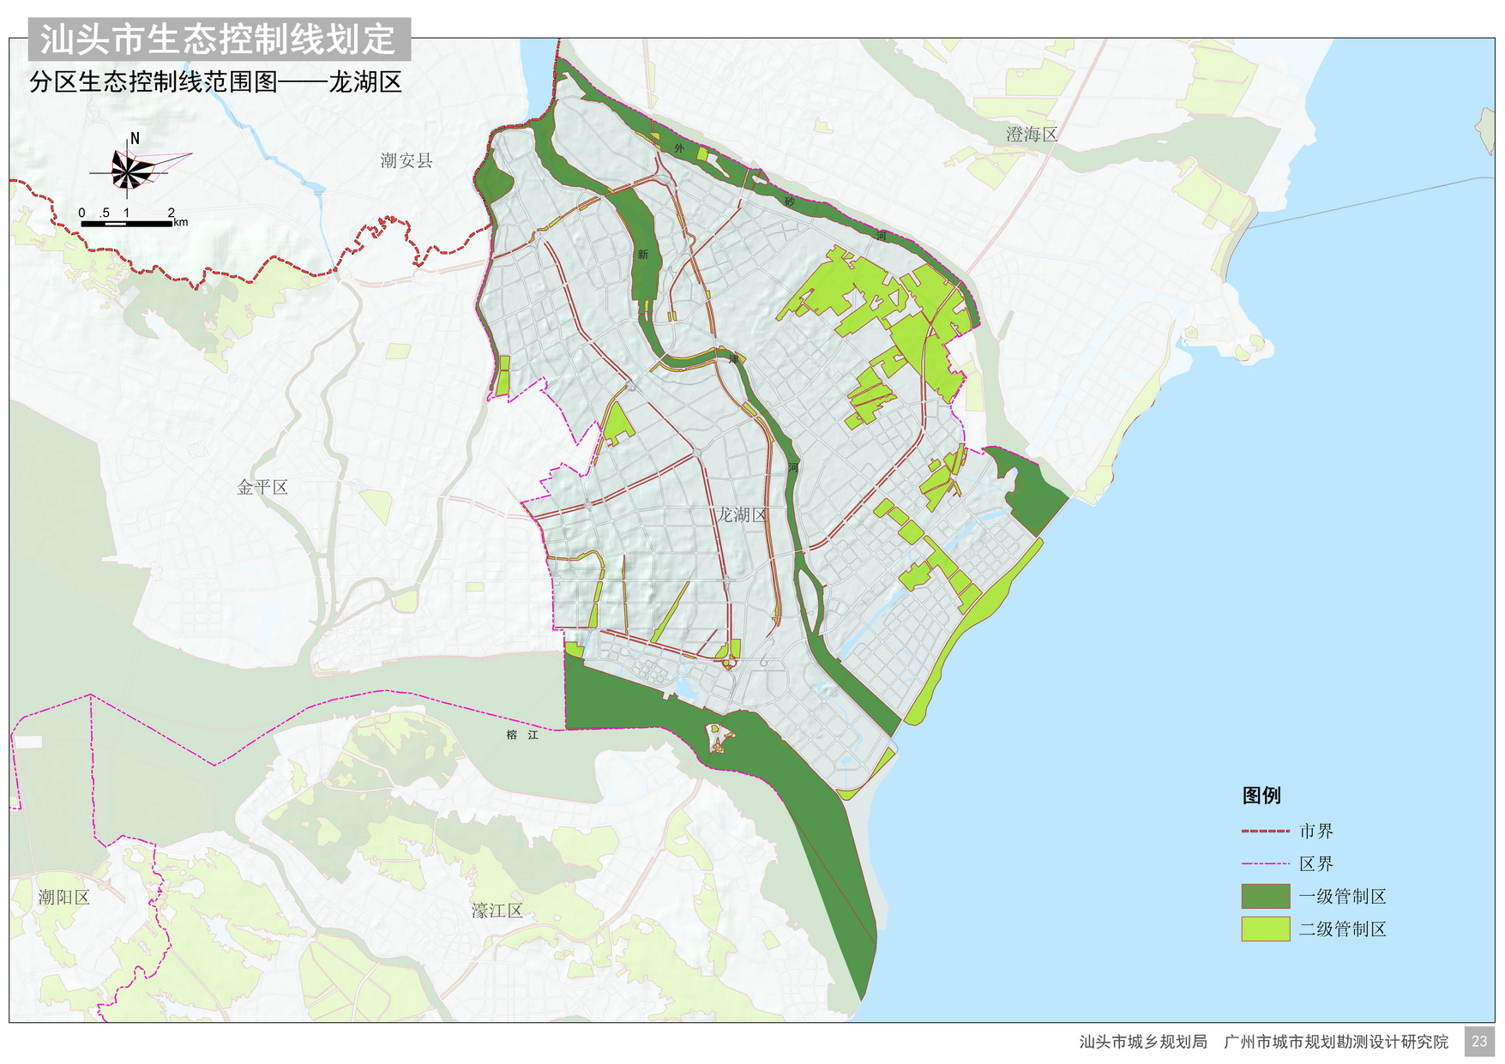Click the gray page number 23 box
Screen dimensions: 1505x1064
[1478, 1041]
